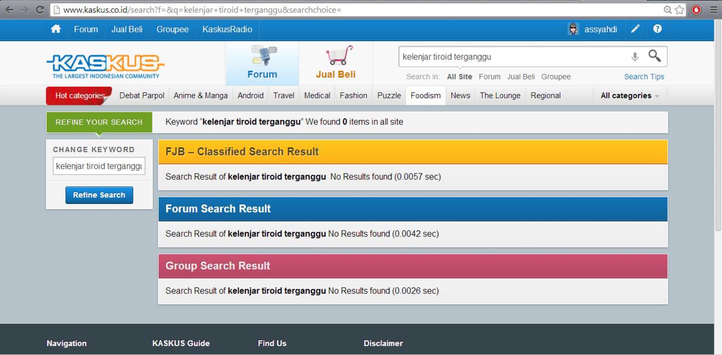Open the Debat Parpol category
Image resolution: width=722 pixels, height=355 pixels.
click(x=142, y=96)
